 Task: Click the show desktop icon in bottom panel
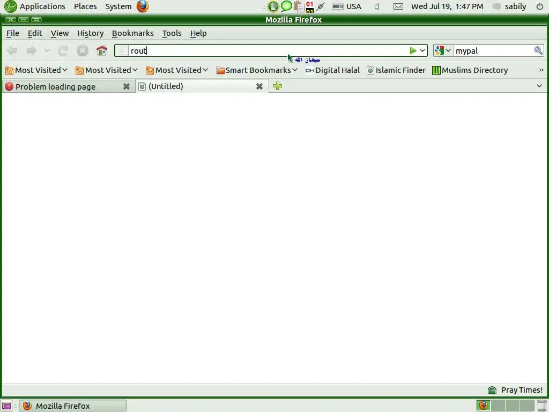click(6, 406)
